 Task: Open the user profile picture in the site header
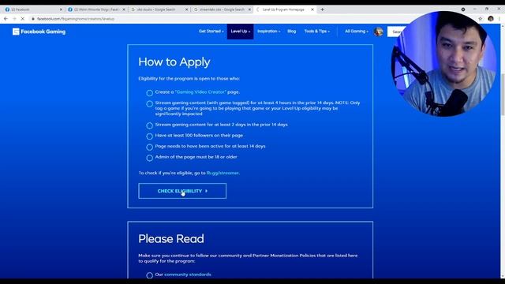click(x=379, y=32)
